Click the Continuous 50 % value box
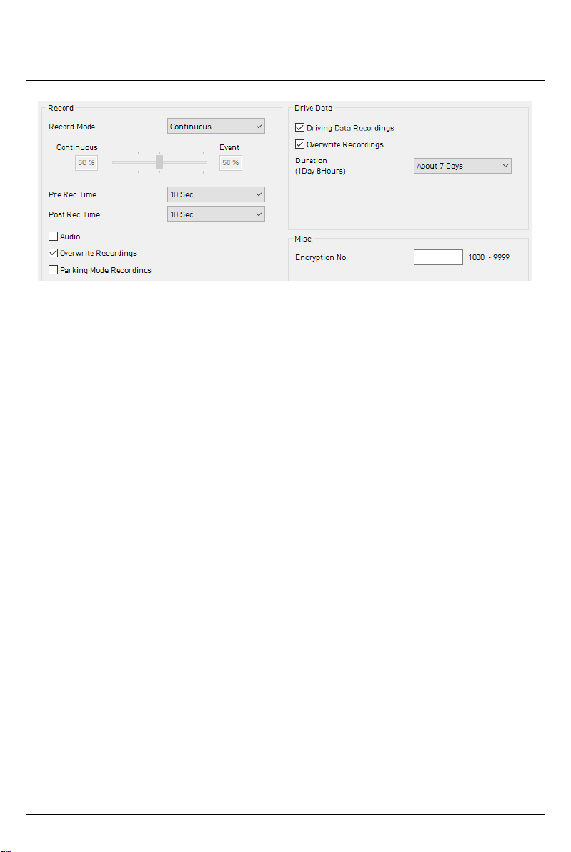This screenshot has height=852, width=571. pos(86,162)
